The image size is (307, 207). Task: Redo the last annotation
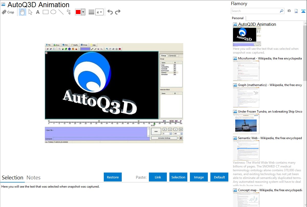(118, 12)
